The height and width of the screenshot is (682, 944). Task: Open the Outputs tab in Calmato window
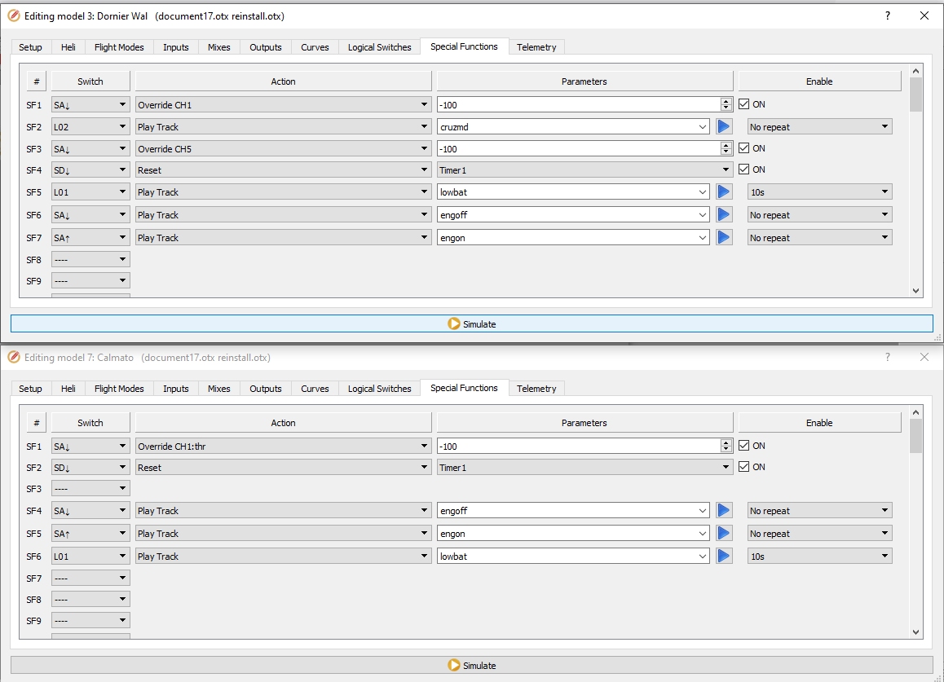[266, 388]
